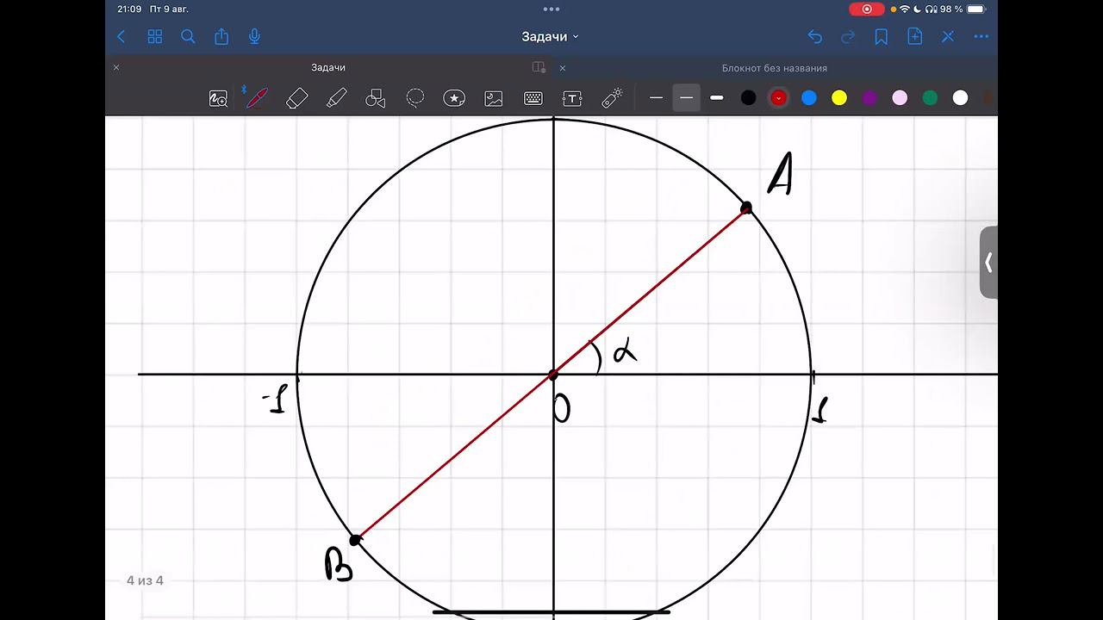Add a new page

(x=915, y=36)
